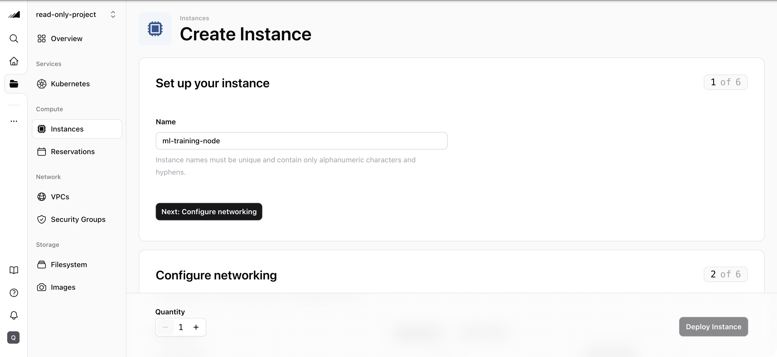Click the Configure networking section heading
The width and height of the screenshot is (777, 357).
216,275
